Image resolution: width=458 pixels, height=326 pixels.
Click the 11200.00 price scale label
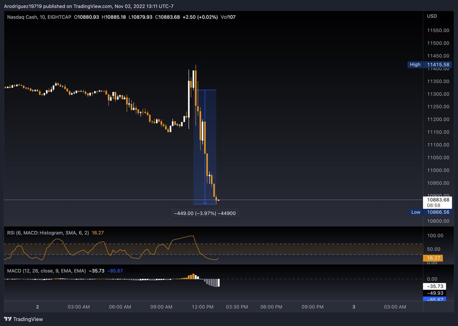438,119
